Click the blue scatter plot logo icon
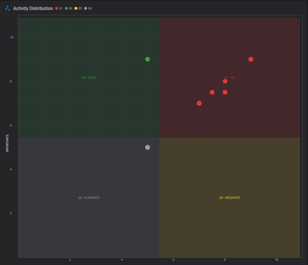Image resolution: width=308 pixels, height=265 pixels. (x=7, y=8)
